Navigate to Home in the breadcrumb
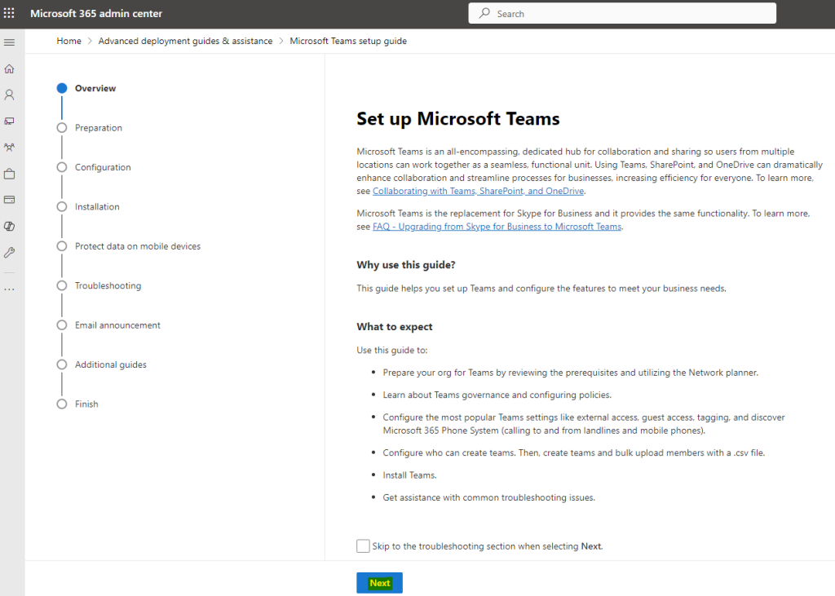835x596 pixels. 69,41
